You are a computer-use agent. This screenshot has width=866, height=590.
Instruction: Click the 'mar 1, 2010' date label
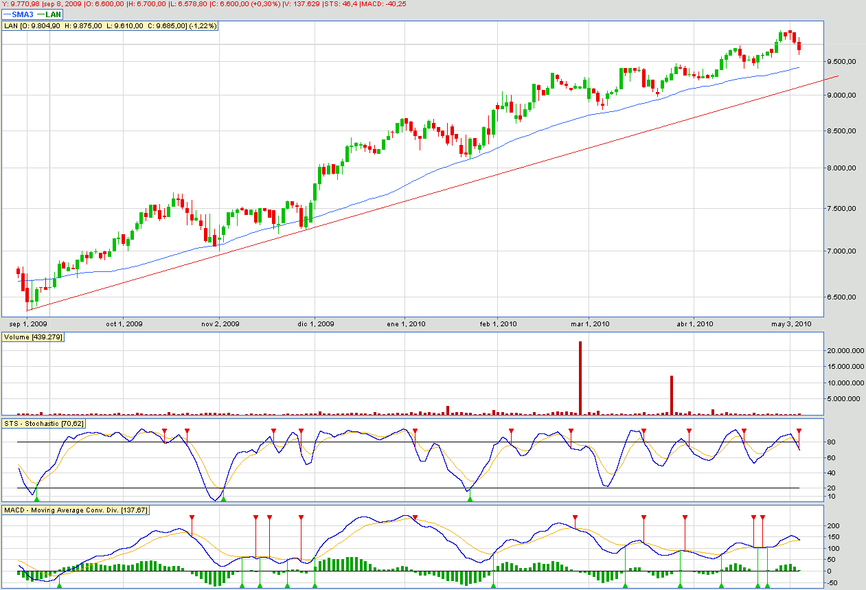click(x=591, y=324)
